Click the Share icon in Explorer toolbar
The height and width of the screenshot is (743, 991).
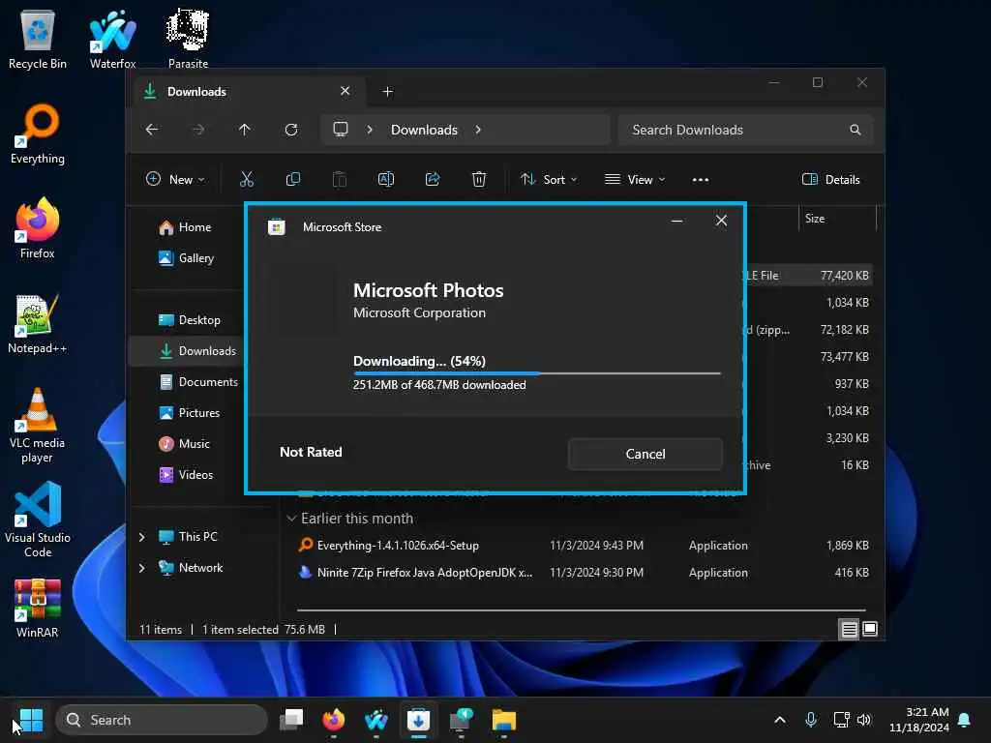tap(433, 179)
